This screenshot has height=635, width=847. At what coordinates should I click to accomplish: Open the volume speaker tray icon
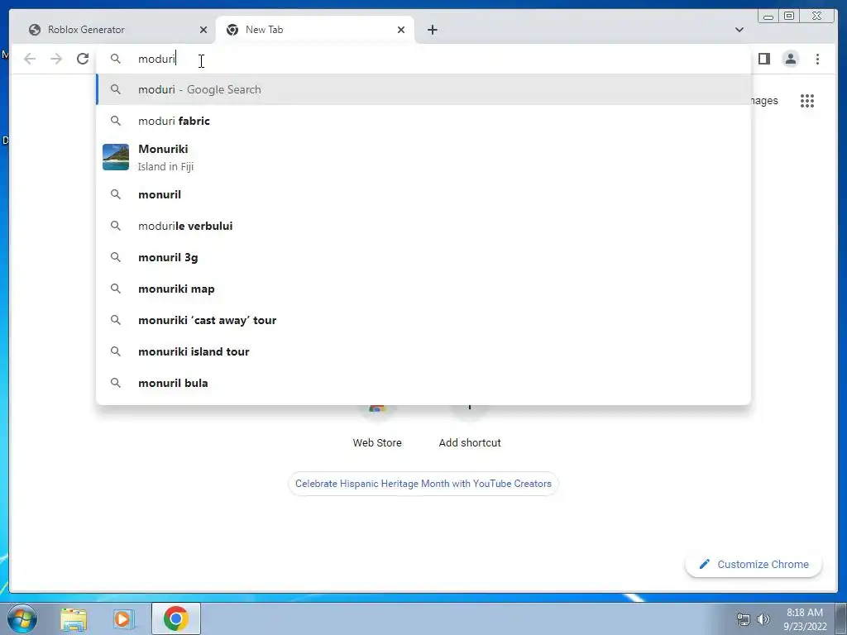click(x=763, y=619)
